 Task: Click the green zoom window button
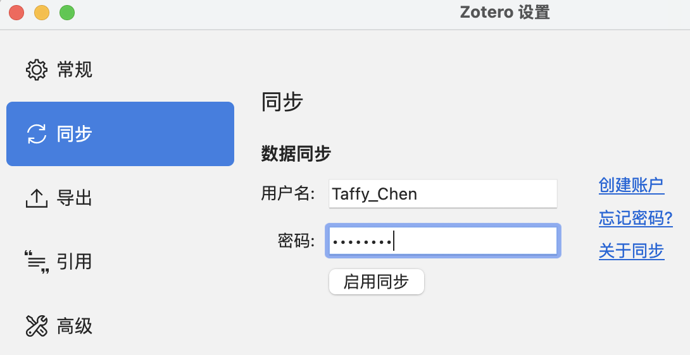(66, 12)
